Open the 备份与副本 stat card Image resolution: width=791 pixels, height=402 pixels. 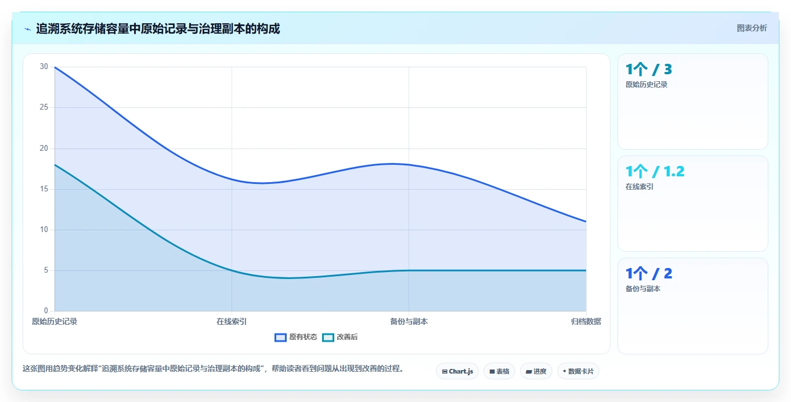pyautogui.click(x=693, y=306)
